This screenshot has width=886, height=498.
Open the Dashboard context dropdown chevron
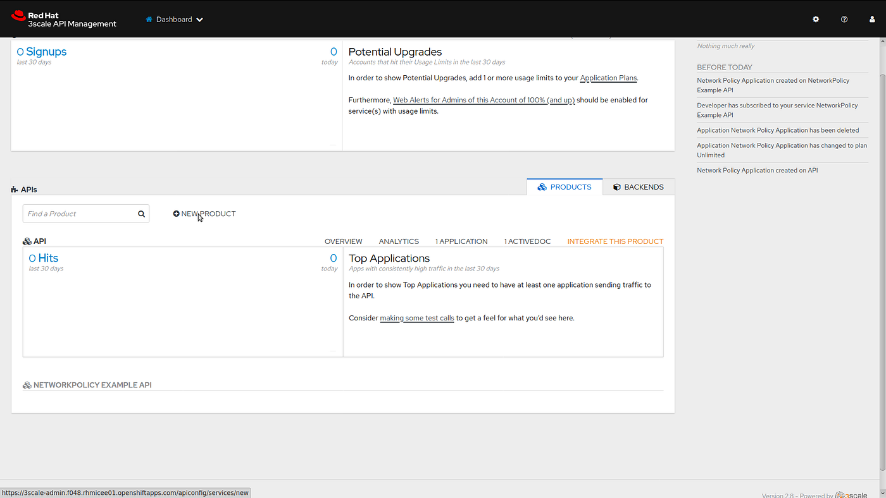click(199, 20)
